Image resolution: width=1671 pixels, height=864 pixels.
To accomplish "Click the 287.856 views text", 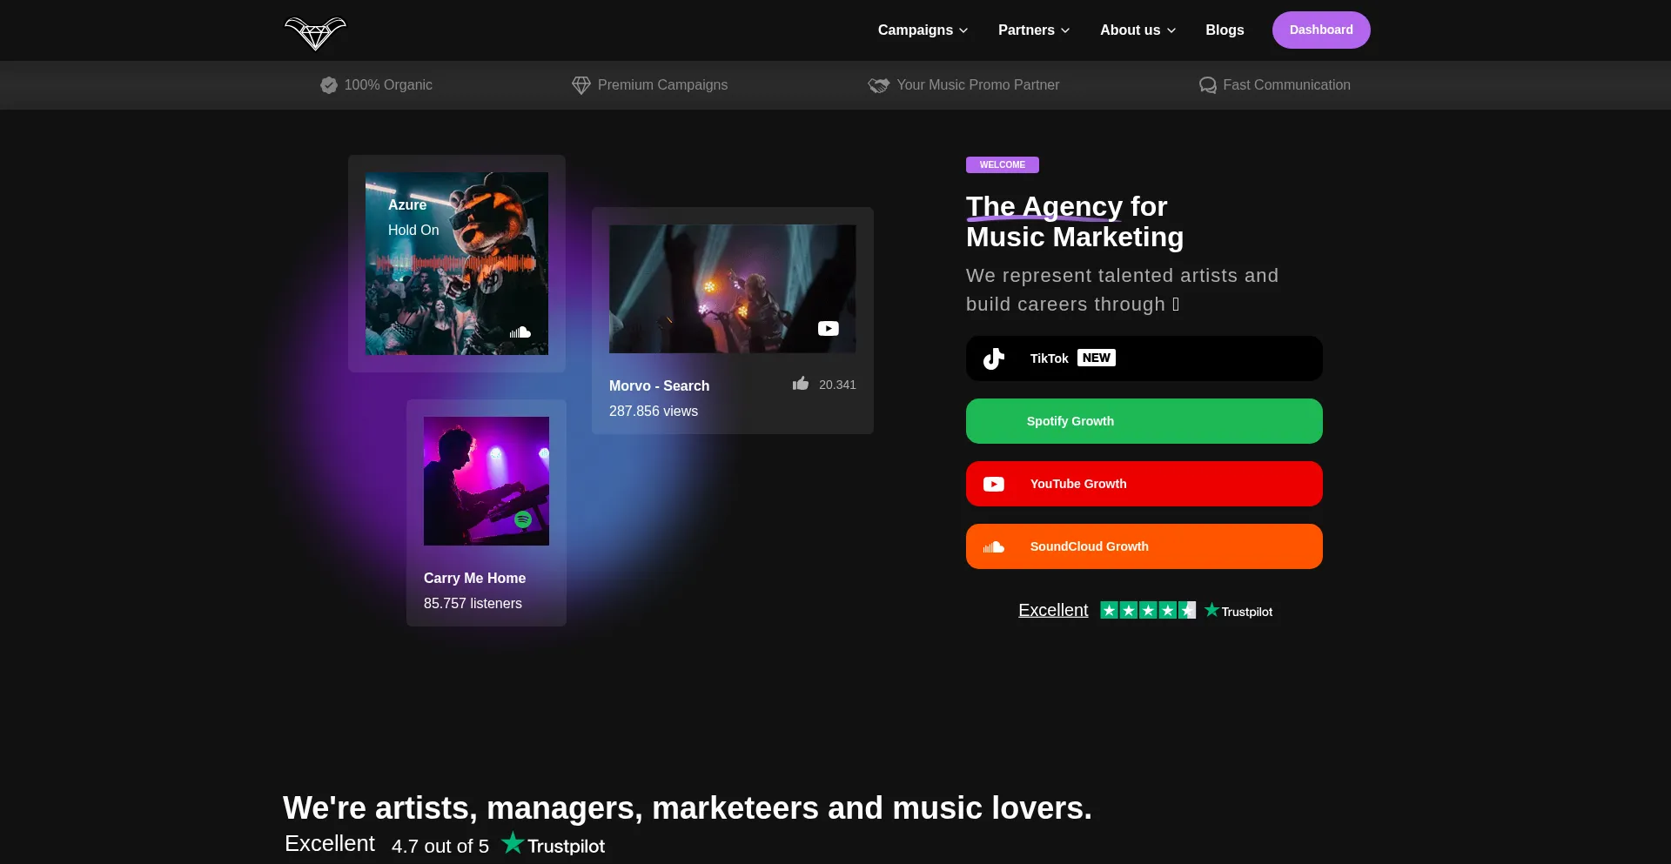I will click(653, 411).
